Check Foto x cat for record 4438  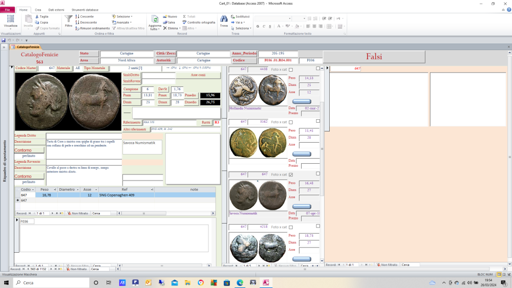tap(291, 70)
